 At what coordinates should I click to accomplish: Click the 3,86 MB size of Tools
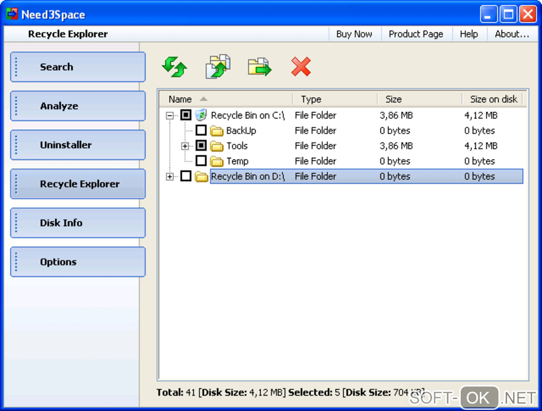tap(396, 146)
